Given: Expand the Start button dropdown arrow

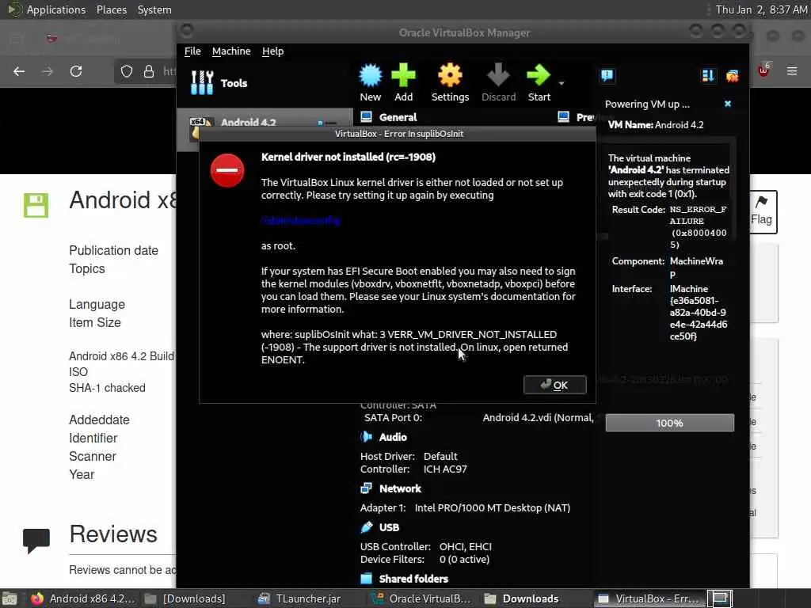Looking at the screenshot, I should [562, 82].
